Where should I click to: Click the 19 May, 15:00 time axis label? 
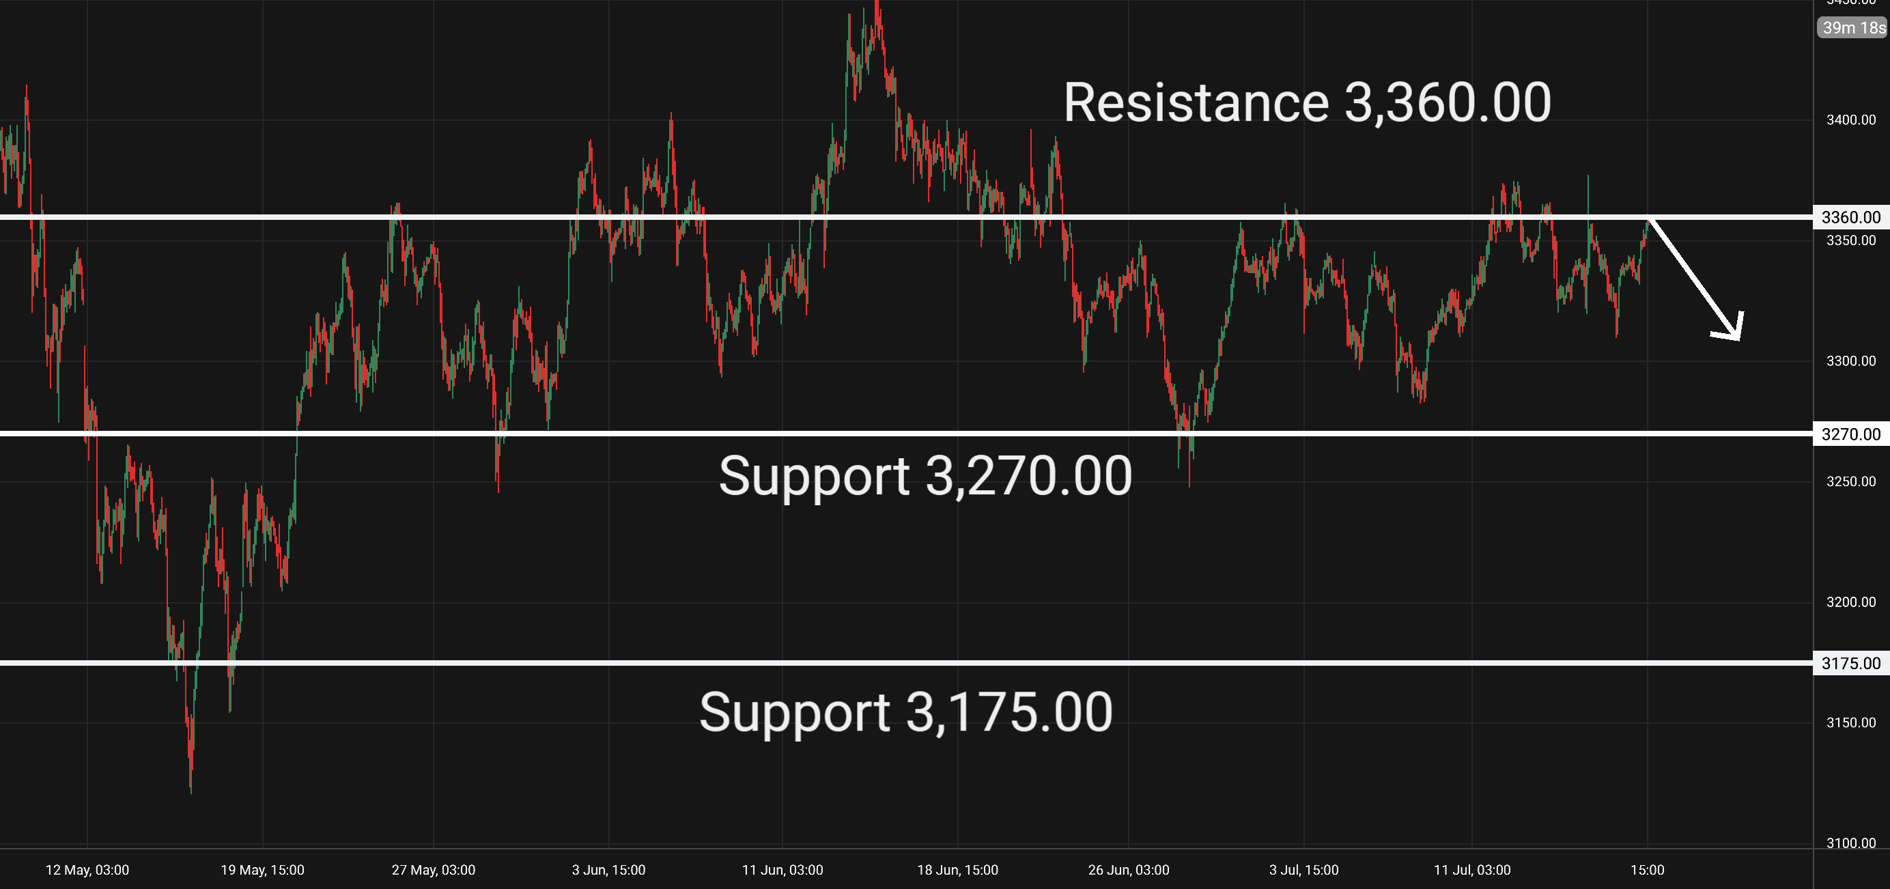click(263, 870)
